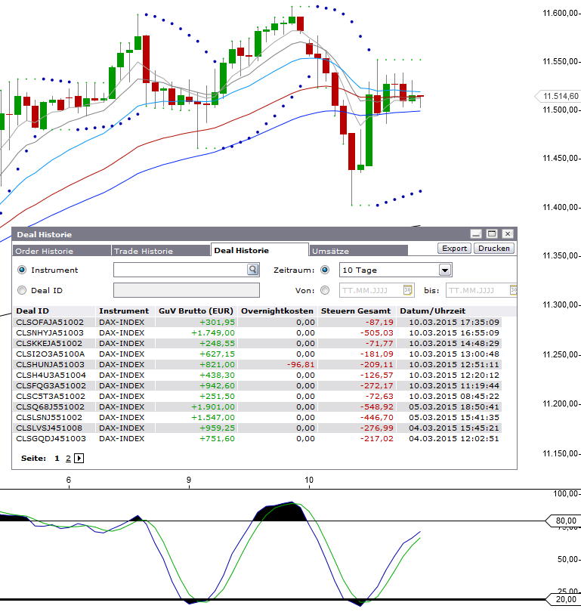
Task: Sort by Instrument column header
Action: pyautogui.click(x=124, y=311)
